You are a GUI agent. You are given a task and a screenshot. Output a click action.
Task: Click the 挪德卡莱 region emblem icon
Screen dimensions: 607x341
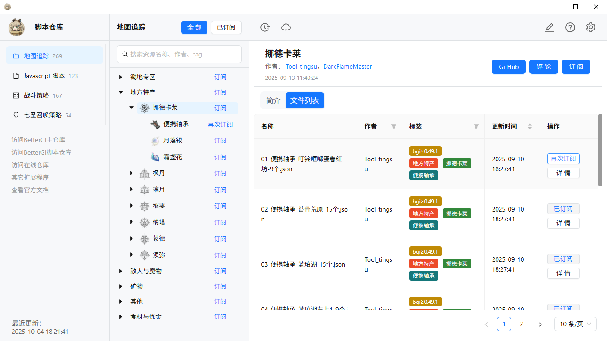pyautogui.click(x=144, y=108)
